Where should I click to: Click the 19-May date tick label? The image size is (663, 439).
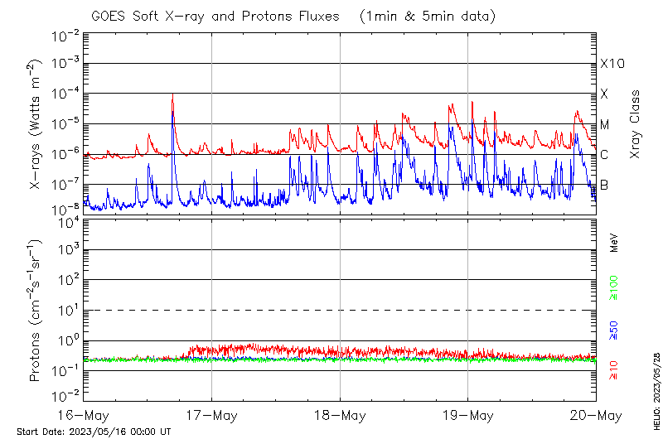467,415
